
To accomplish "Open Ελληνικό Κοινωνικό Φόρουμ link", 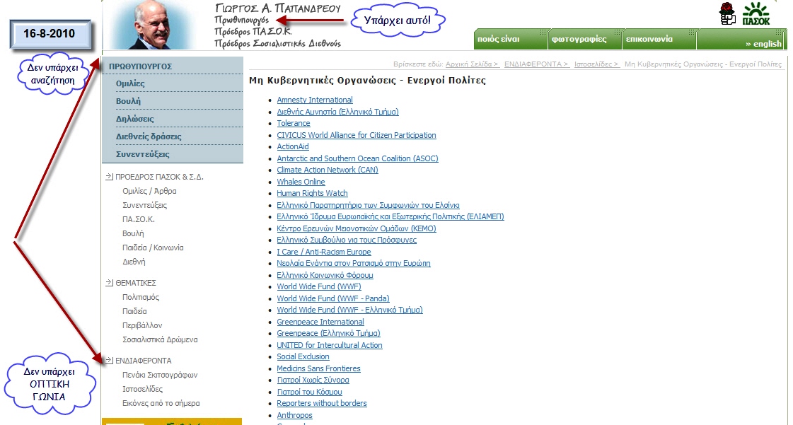I will pyautogui.click(x=325, y=275).
